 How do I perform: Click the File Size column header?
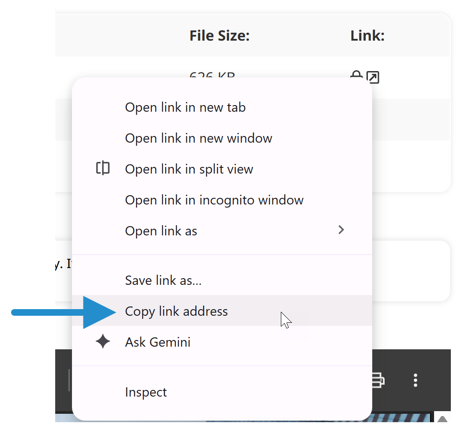219,36
